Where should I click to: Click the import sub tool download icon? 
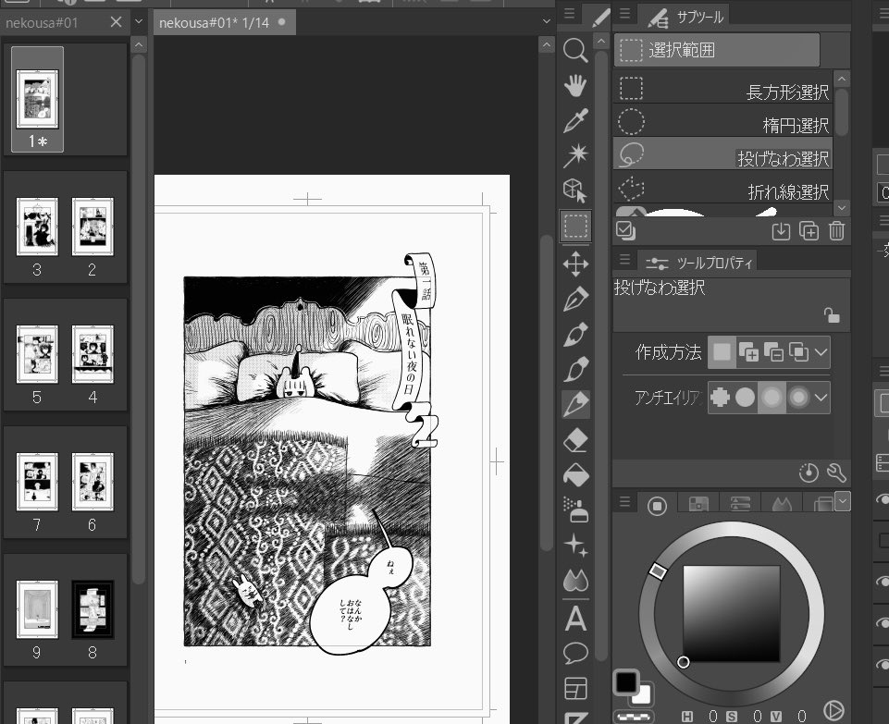(x=782, y=230)
